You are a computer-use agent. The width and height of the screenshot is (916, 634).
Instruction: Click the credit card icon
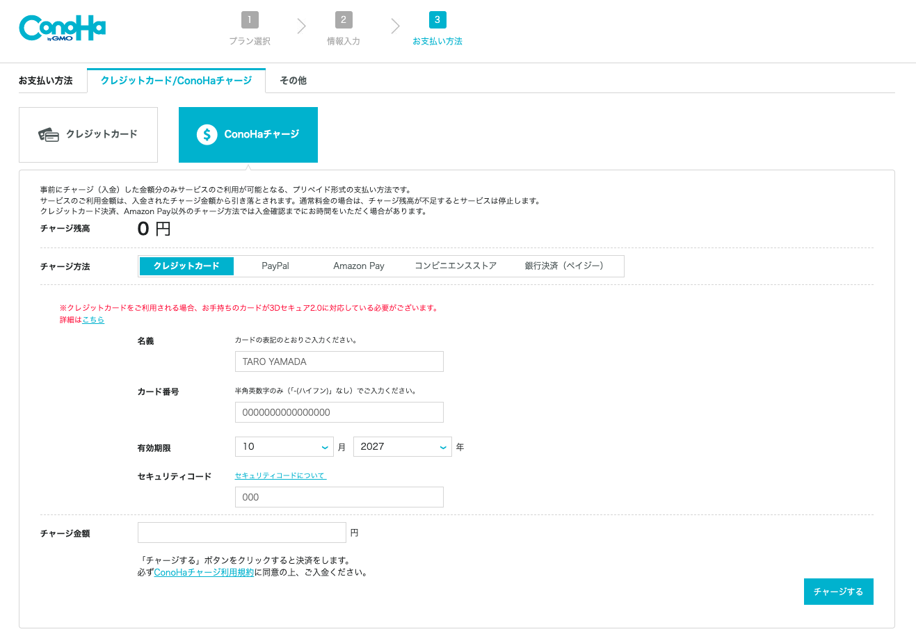(x=49, y=134)
